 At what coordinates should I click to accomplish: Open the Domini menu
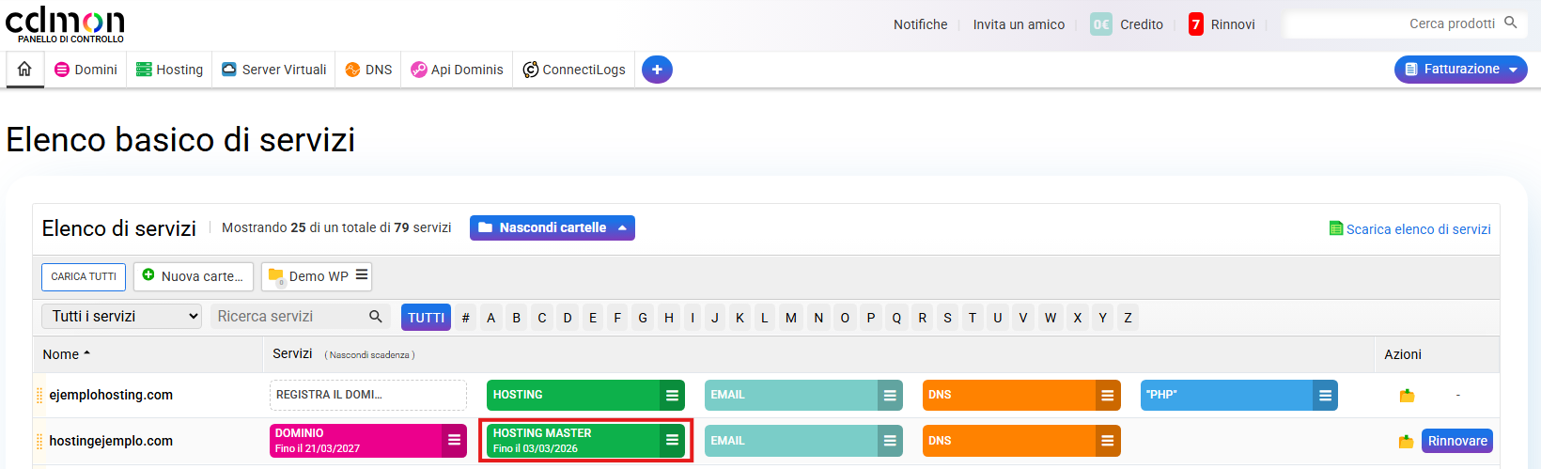click(x=86, y=70)
